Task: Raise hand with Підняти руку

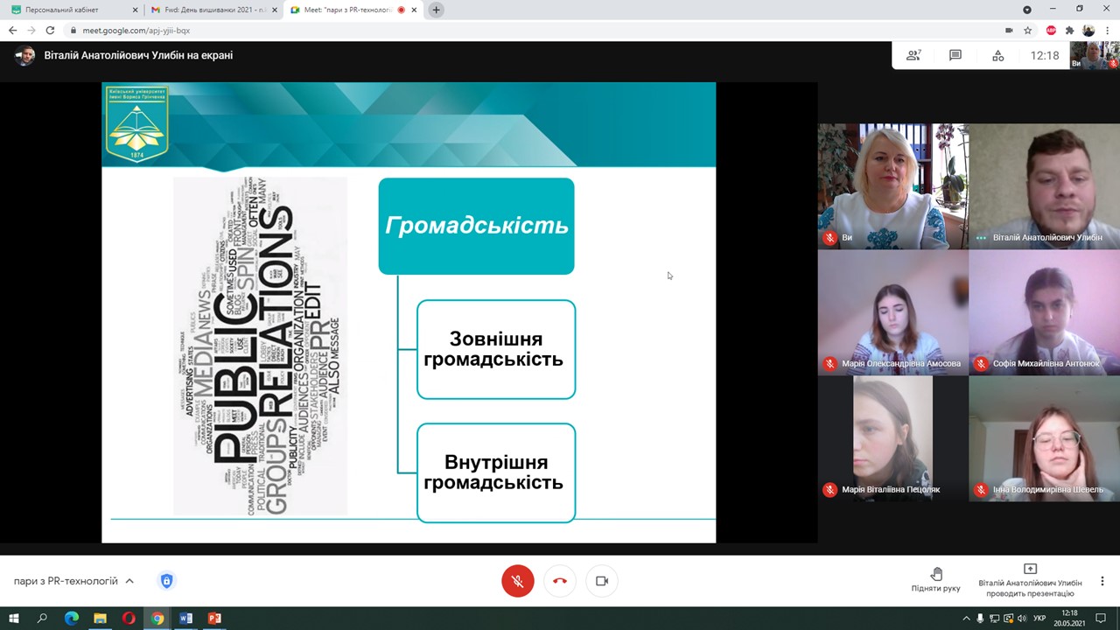Action: (x=935, y=579)
